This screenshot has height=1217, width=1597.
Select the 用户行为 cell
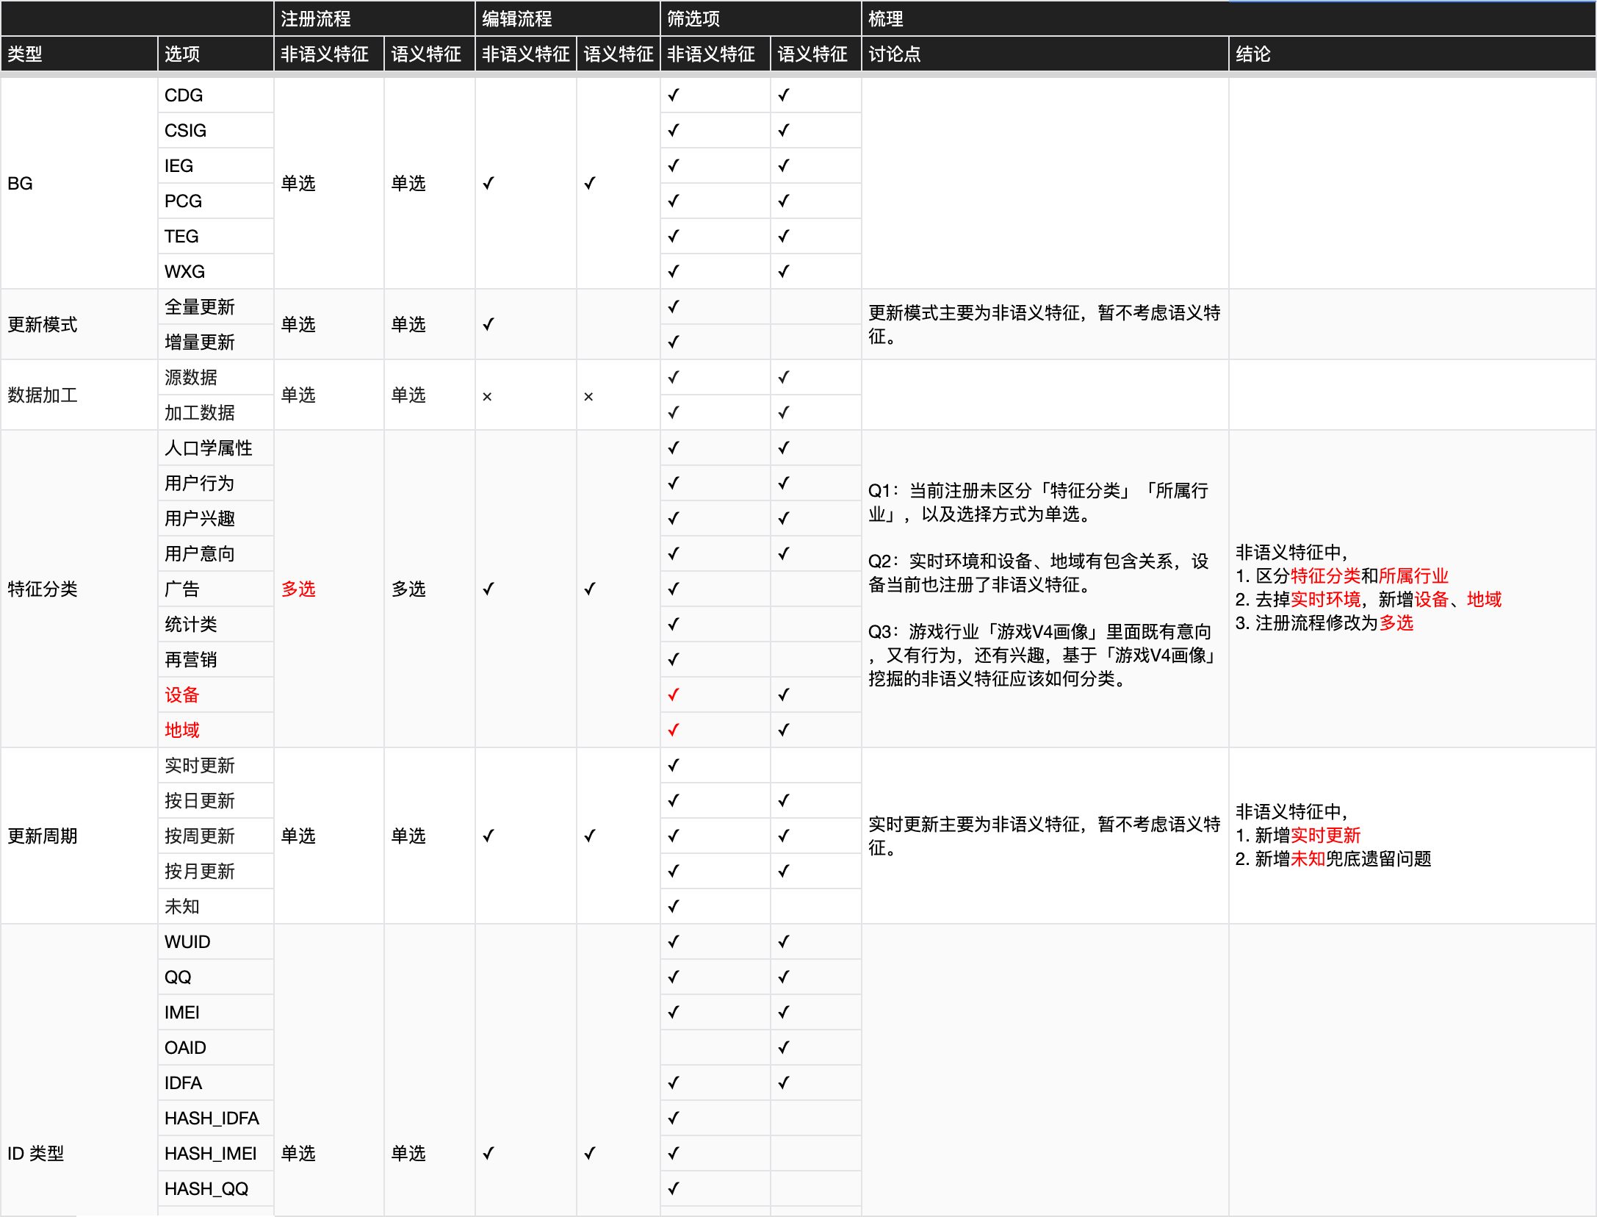click(216, 483)
